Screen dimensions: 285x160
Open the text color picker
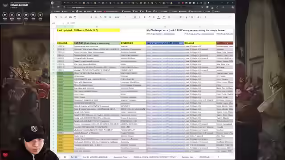point(159,17)
